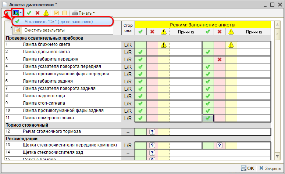Click question mark icon for Щетка стеклоочистителя зад
285x174 pixels.
click(152, 153)
